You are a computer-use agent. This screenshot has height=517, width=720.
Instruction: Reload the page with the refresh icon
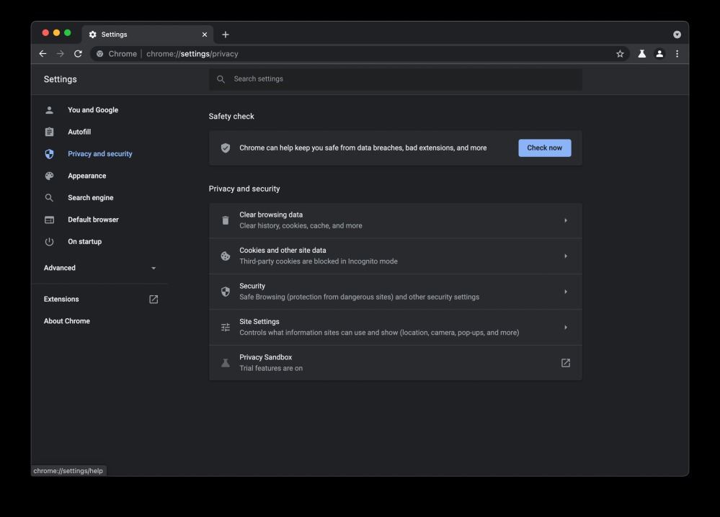pyautogui.click(x=78, y=54)
